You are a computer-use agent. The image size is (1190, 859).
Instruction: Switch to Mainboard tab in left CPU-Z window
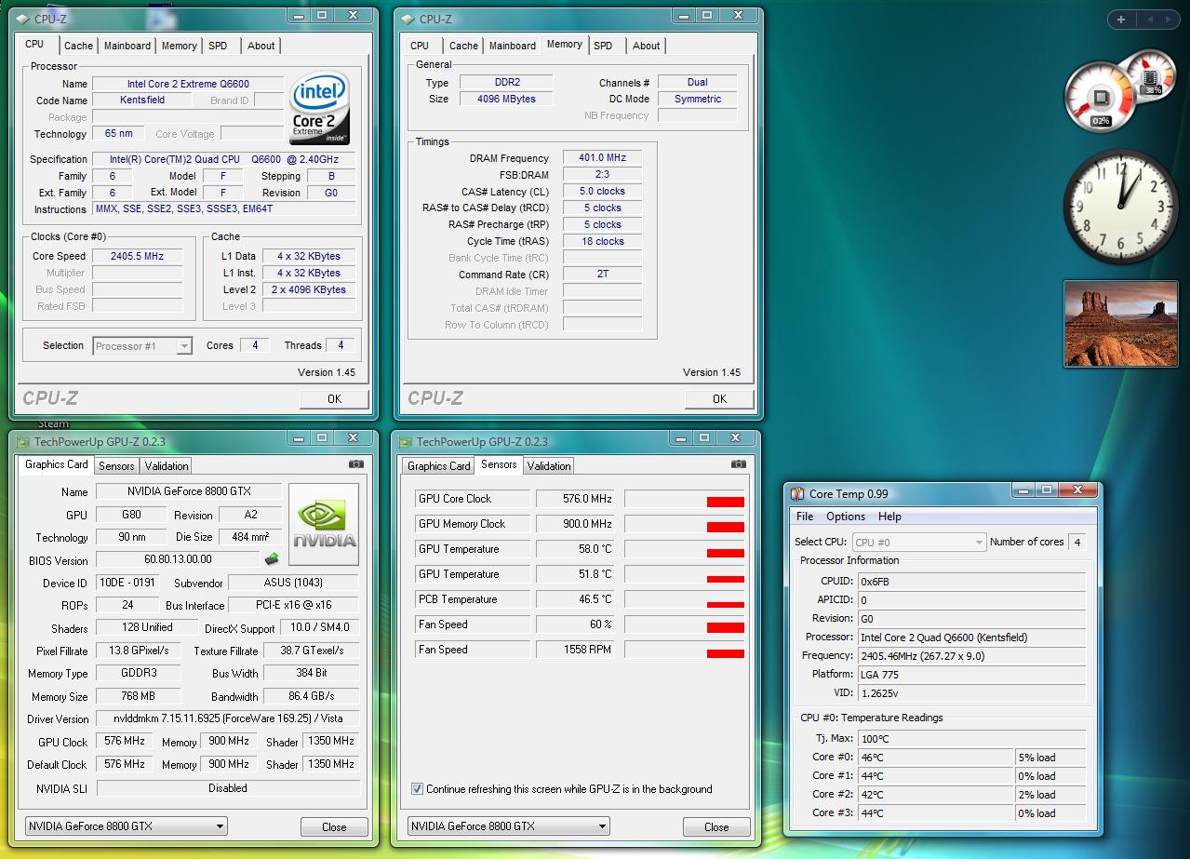pos(127,46)
